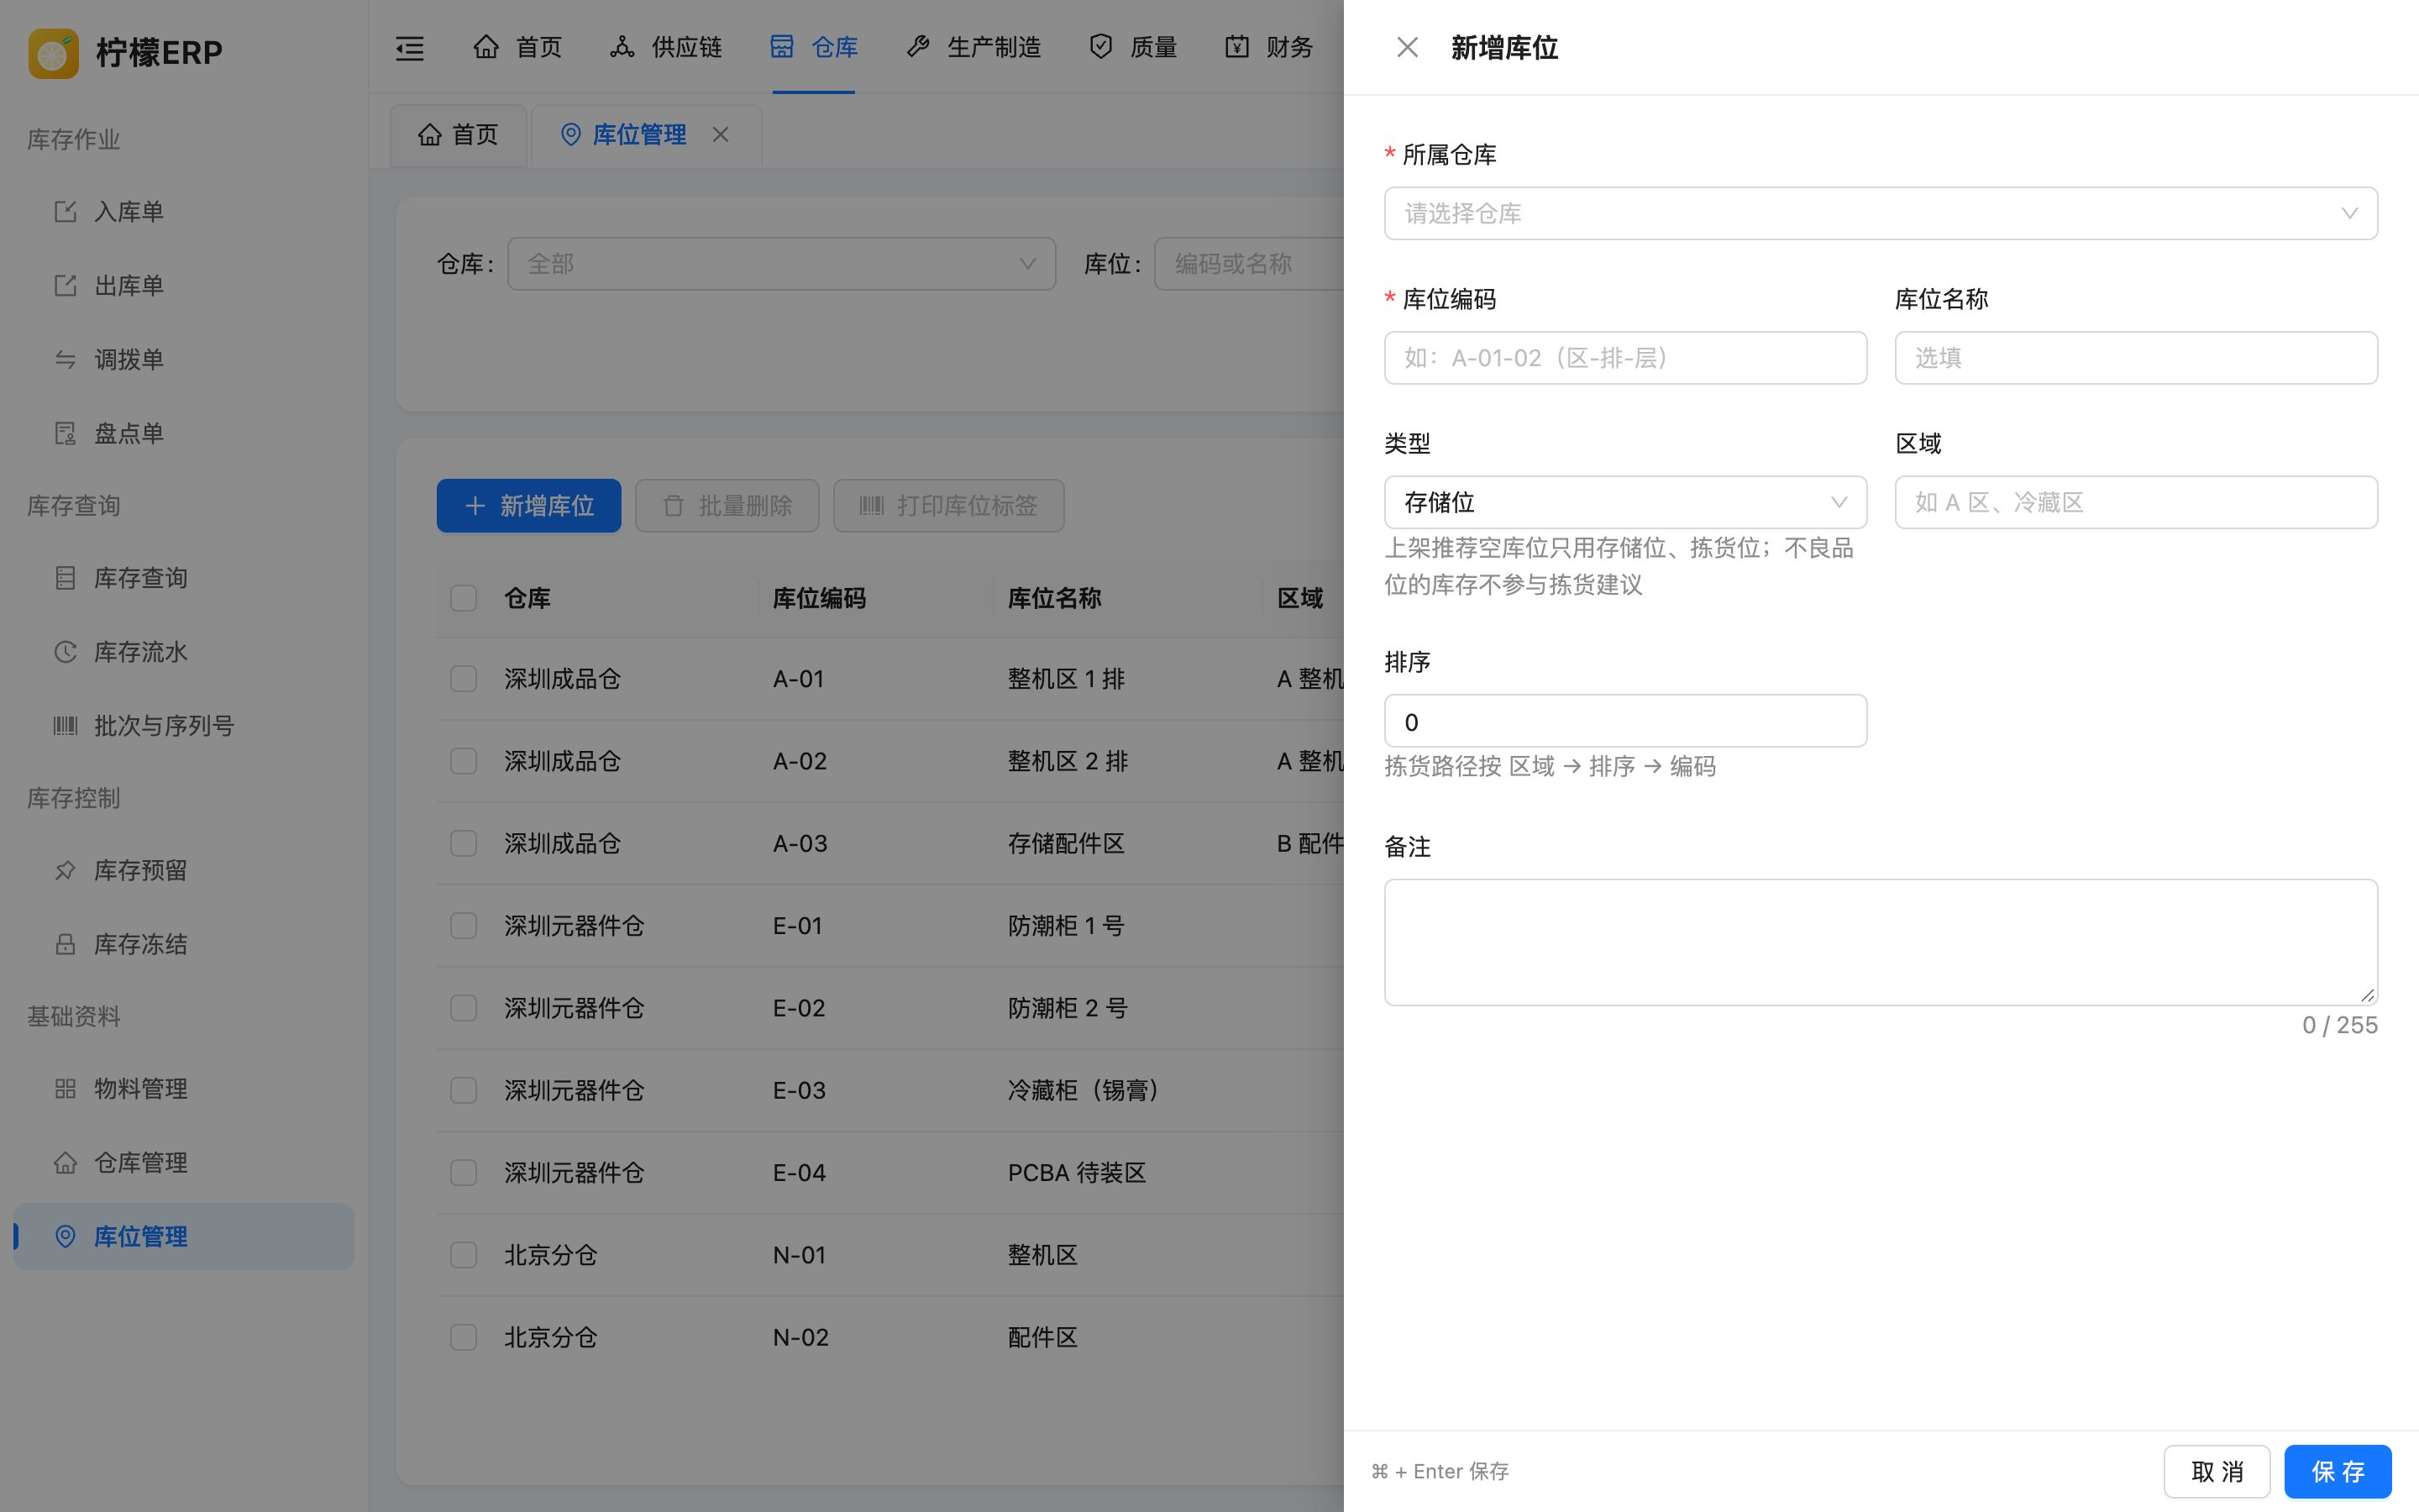Focus the 备注 textarea
The width and height of the screenshot is (2419, 1512).
[1881, 942]
